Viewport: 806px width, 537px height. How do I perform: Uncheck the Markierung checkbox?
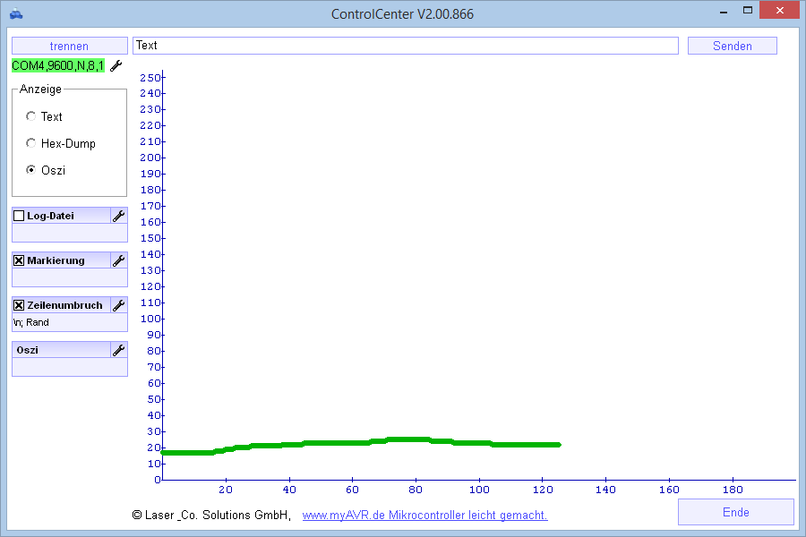point(19,260)
